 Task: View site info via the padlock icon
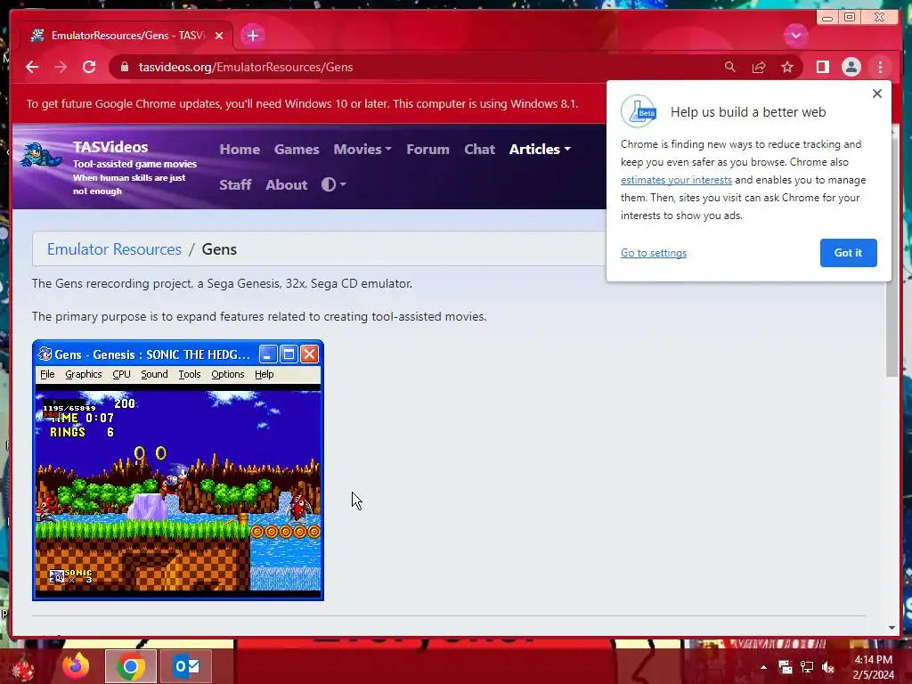coord(125,67)
